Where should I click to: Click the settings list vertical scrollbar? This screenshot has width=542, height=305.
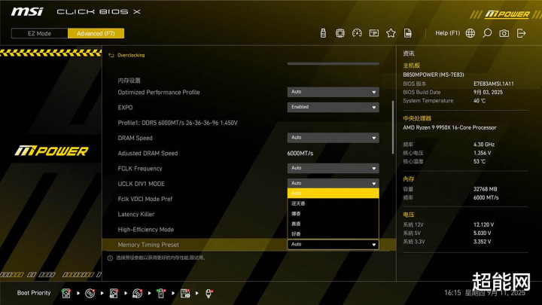[393, 127]
